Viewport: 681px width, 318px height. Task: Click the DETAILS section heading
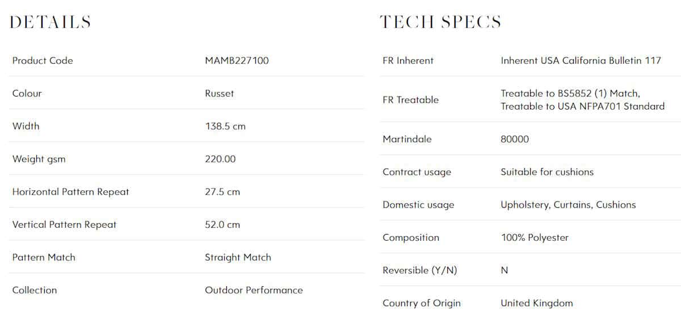[x=51, y=22]
